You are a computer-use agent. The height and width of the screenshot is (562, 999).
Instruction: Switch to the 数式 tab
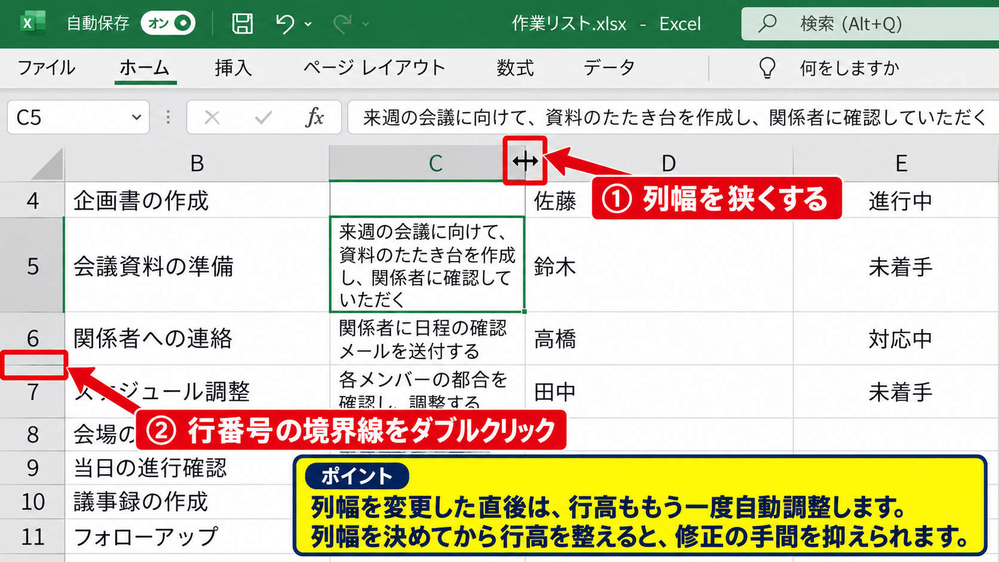point(515,67)
